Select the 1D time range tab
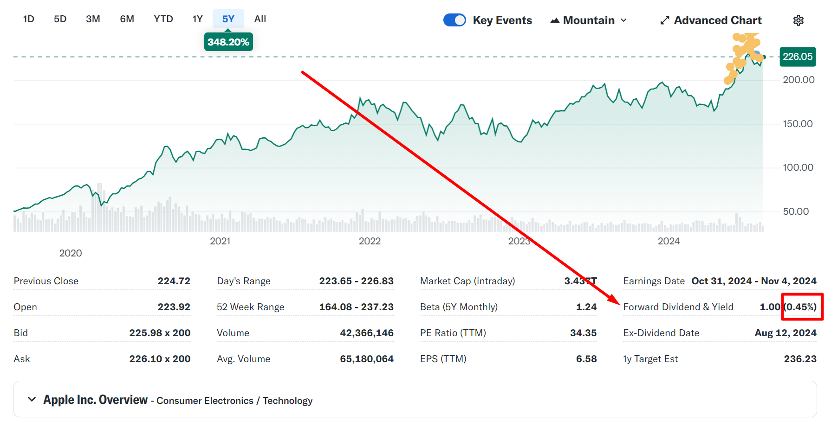This screenshot has height=422, width=831. click(x=29, y=19)
